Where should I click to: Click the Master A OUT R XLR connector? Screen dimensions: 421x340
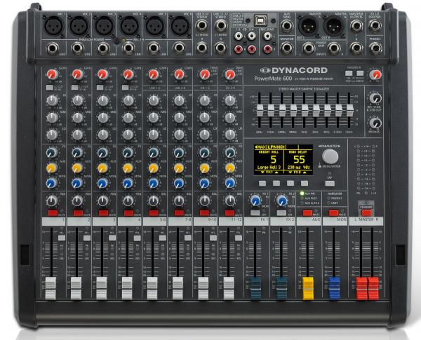[334, 26]
